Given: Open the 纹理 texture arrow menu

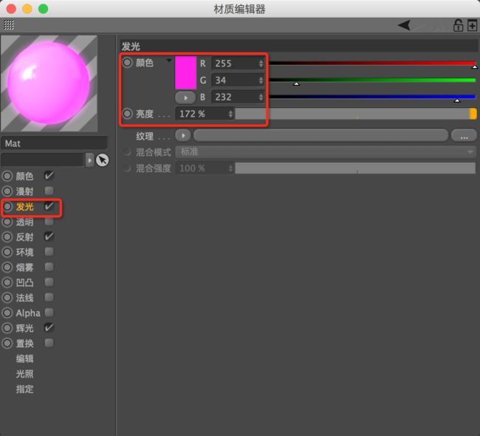Looking at the screenshot, I should 183,135.
